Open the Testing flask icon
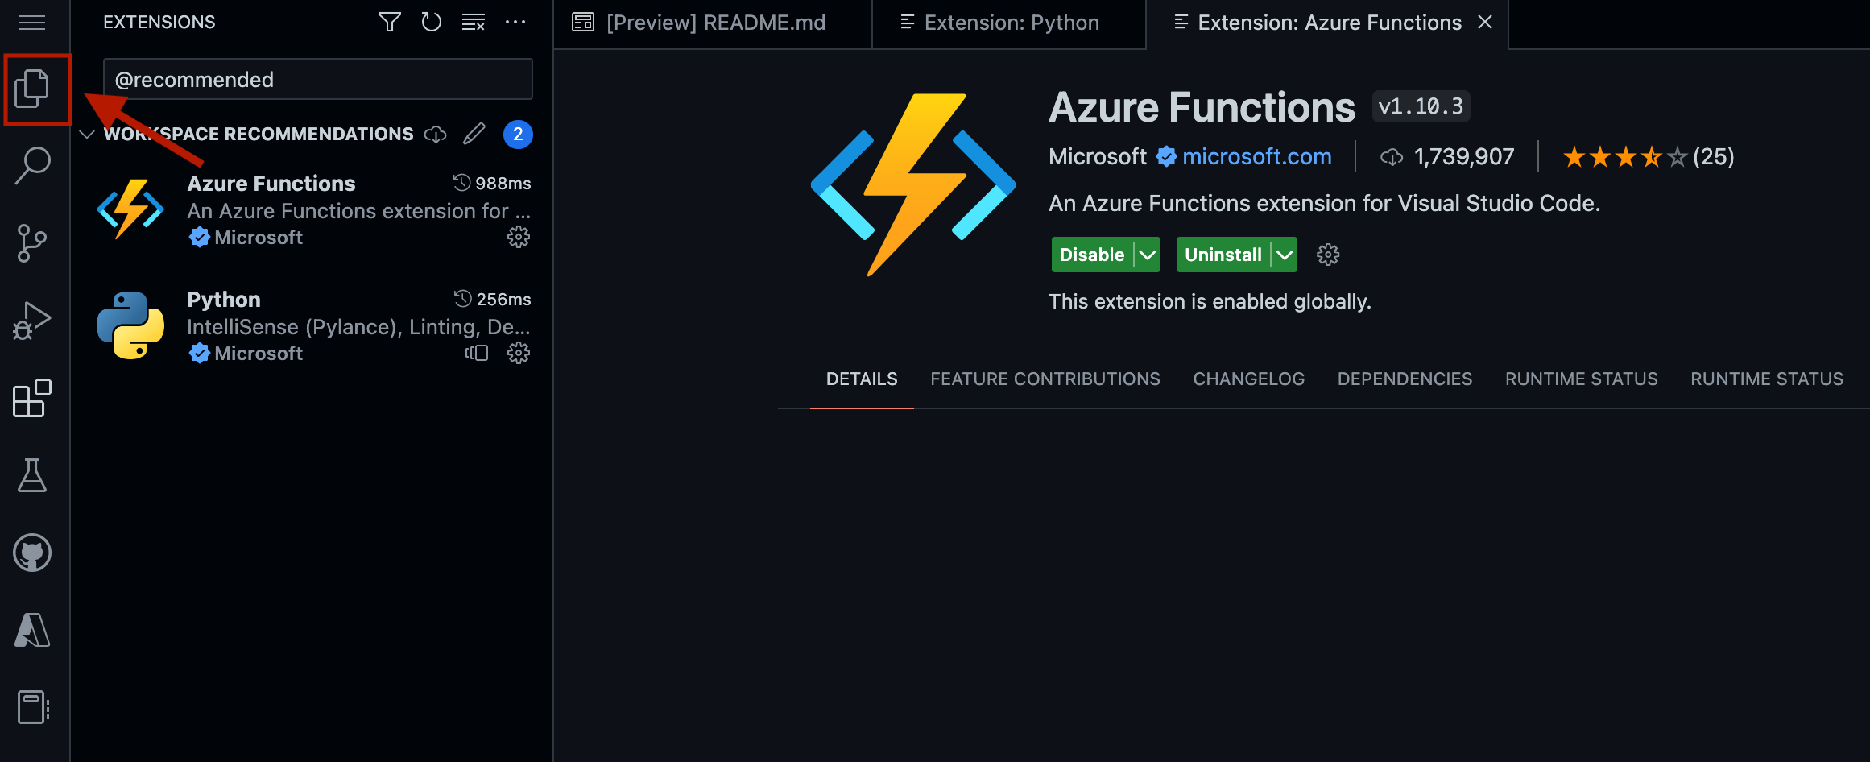The height and width of the screenshot is (762, 1870). click(32, 475)
